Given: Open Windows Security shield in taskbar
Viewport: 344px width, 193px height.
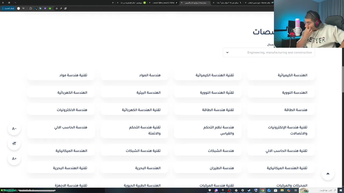Looking at the screenshot, I should coord(210,190).
